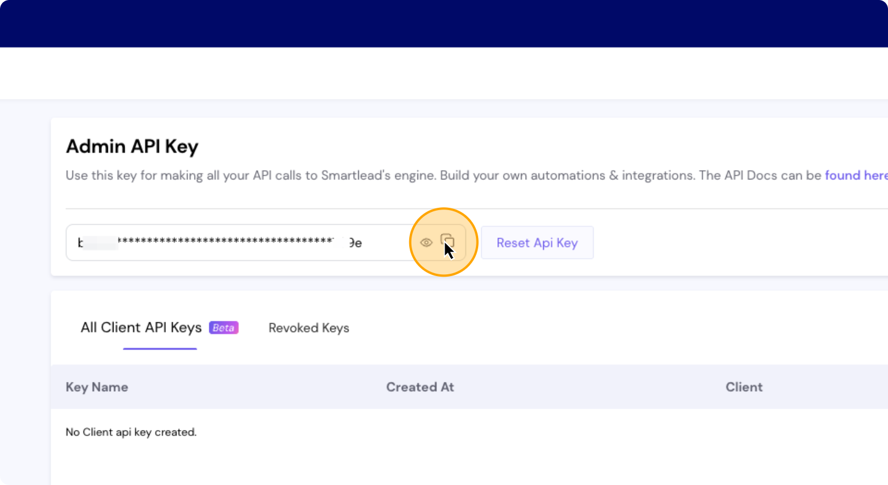The height and width of the screenshot is (485, 888).
Task: Click the row of asterisks in the key
Action: tap(225, 241)
